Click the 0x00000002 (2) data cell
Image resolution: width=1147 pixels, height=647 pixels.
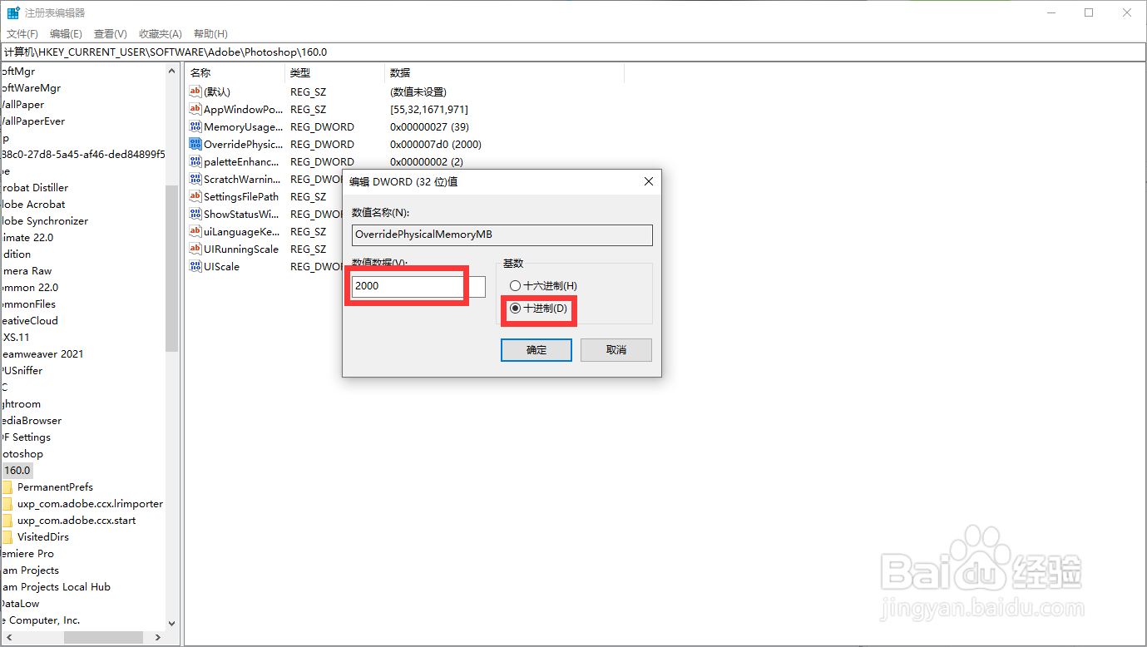click(x=427, y=161)
